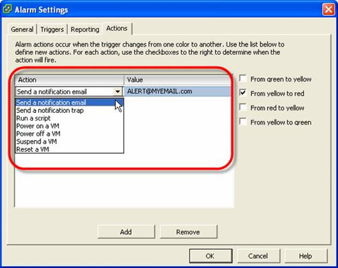Uncheck From yellow to red checkbox
The image size is (338, 268).
[243, 93]
